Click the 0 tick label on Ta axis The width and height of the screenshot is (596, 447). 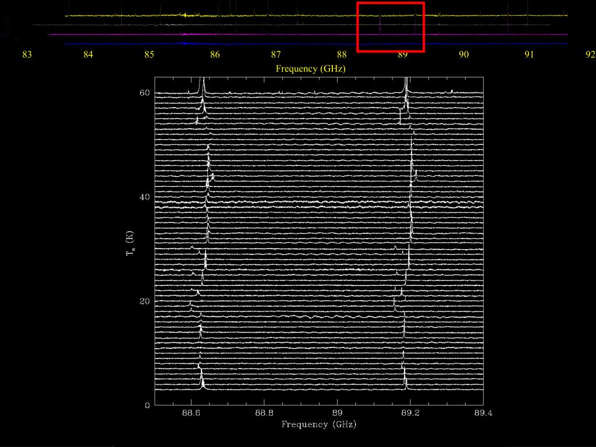[x=148, y=405]
